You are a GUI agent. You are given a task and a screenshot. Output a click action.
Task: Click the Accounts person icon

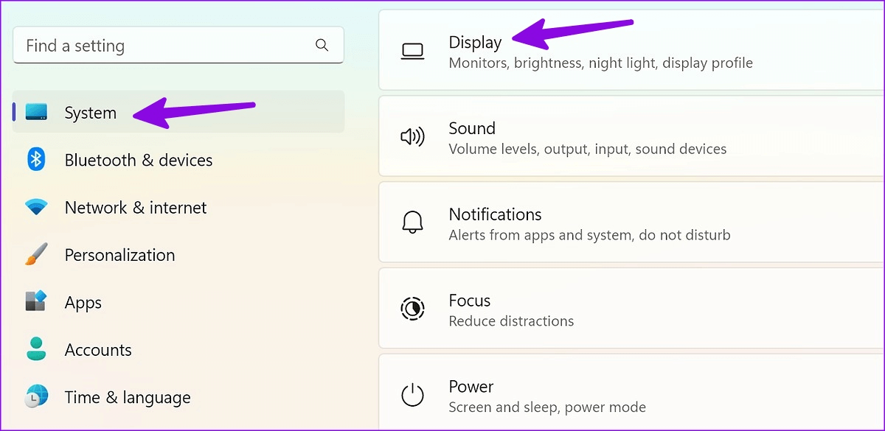point(36,349)
